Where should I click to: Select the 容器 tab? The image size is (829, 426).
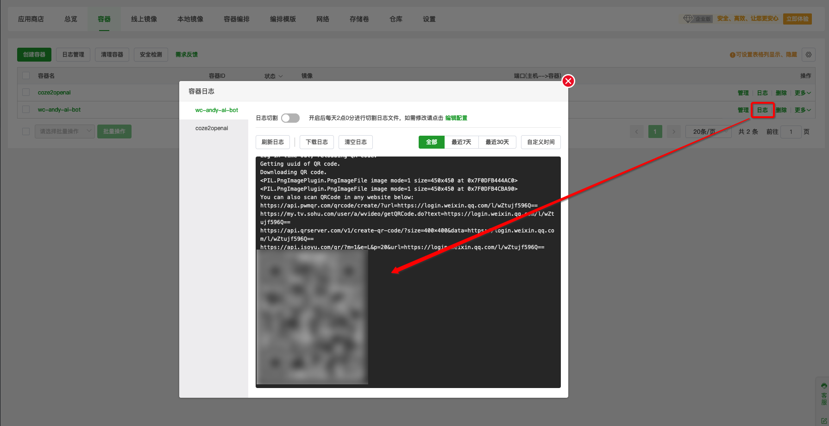(104, 19)
